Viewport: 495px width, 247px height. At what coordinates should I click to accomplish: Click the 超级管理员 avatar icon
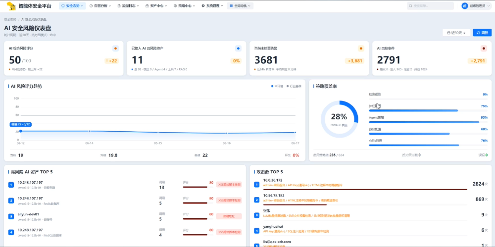click(x=465, y=6)
